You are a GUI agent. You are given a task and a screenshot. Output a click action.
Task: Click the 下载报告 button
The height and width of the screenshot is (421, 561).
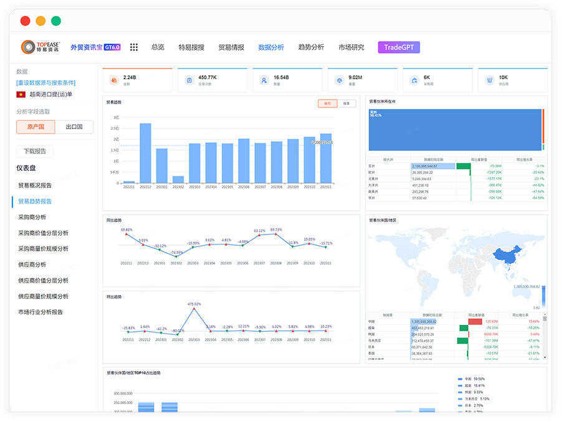[x=35, y=151]
